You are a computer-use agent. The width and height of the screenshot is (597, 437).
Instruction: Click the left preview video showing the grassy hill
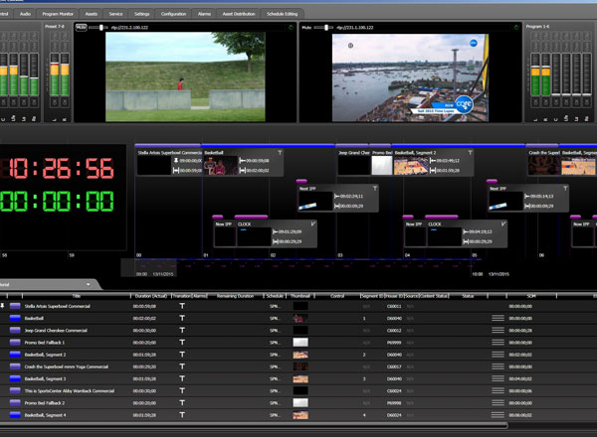tap(185, 76)
